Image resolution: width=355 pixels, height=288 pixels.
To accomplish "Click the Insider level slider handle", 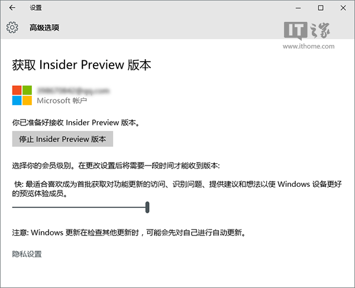I will coord(147,207).
